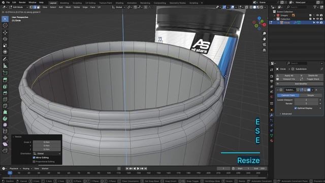Hide the Circle object eye icon

(x=317, y=22)
